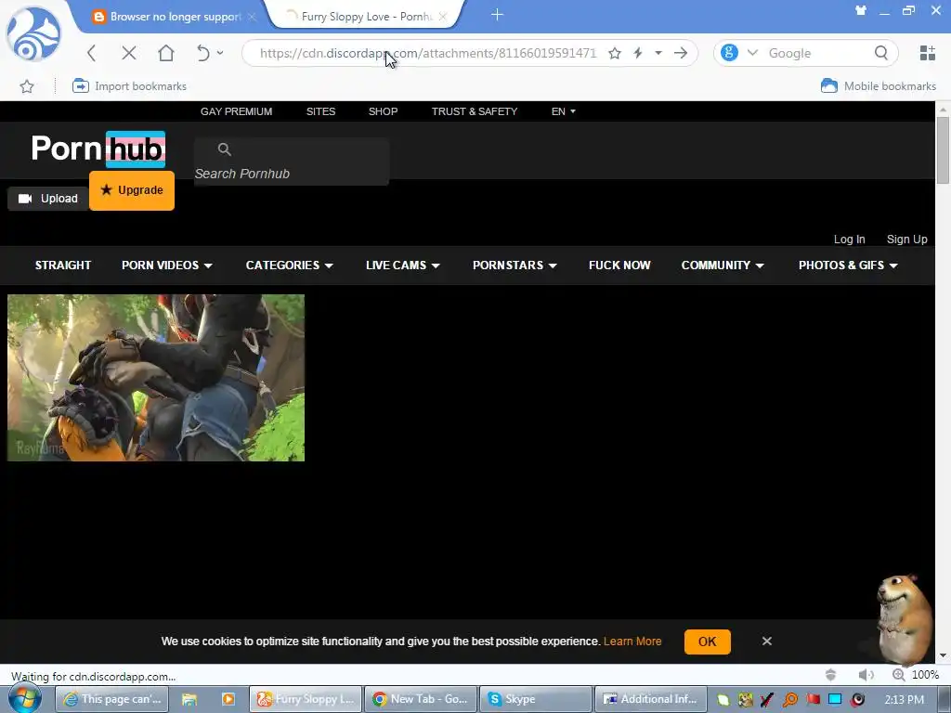This screenshot has height=713, width=951.
Task: Close the Browser no longer supported tab
Action: click(x=252, y=17)
